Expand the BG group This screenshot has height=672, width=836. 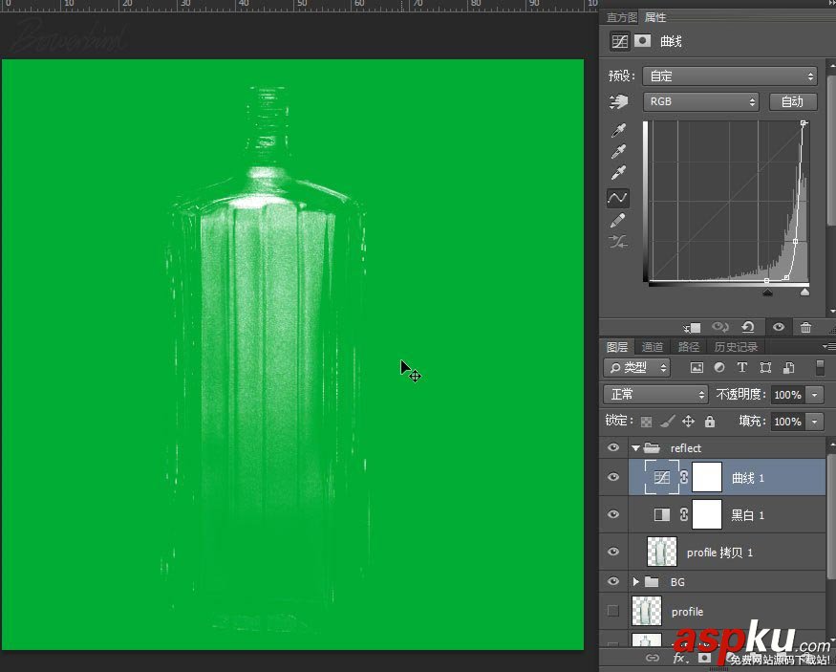coord(635,581)
